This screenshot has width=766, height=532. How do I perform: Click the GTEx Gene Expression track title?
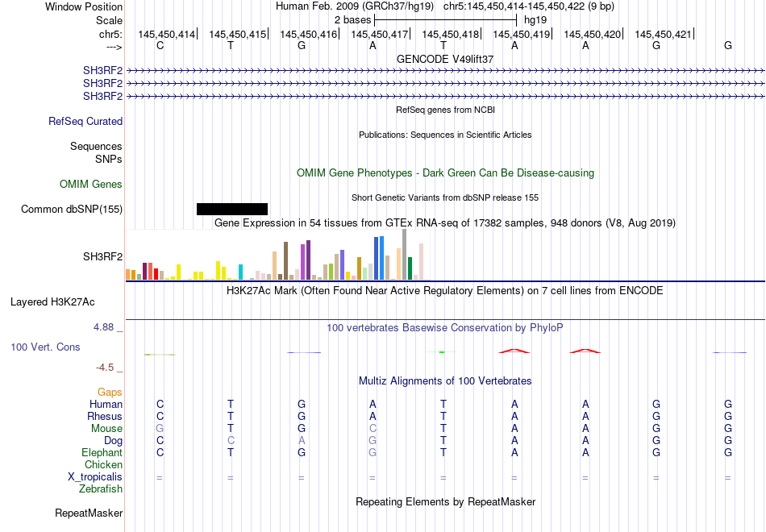point(445,222)
